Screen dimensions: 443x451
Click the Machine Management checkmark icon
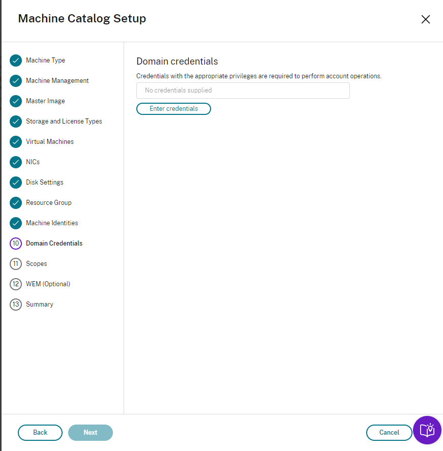tap(16, 81)
